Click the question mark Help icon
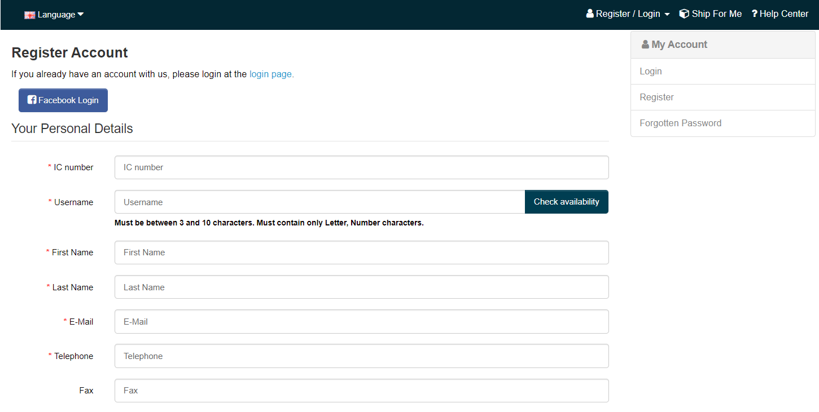819x412 pixels. click(x=754, y=14)
